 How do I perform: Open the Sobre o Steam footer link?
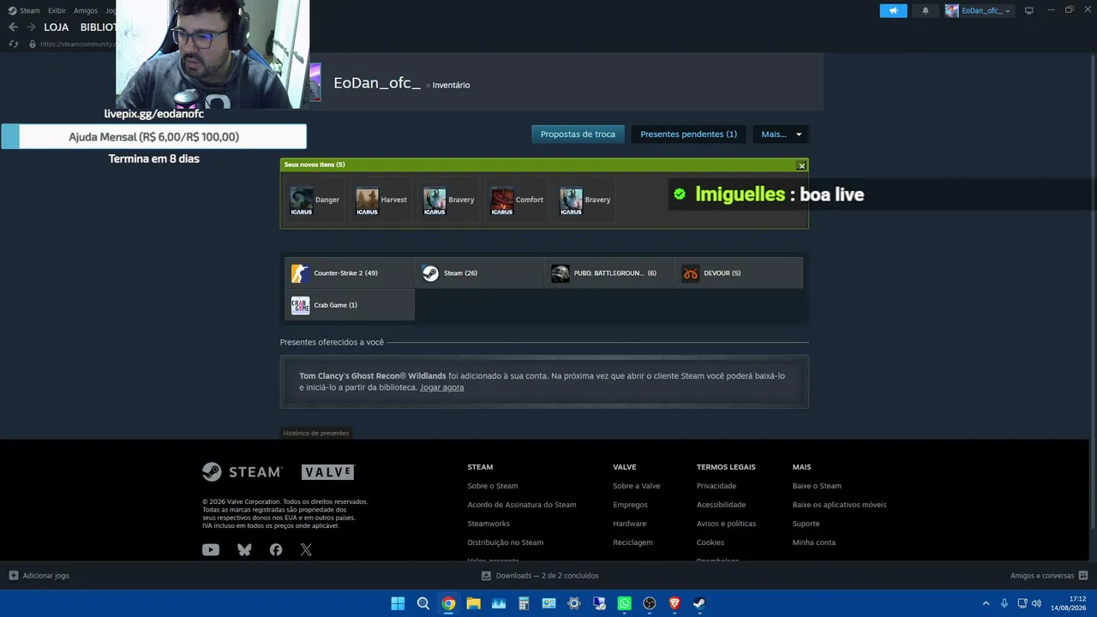[x=493, y=486]
